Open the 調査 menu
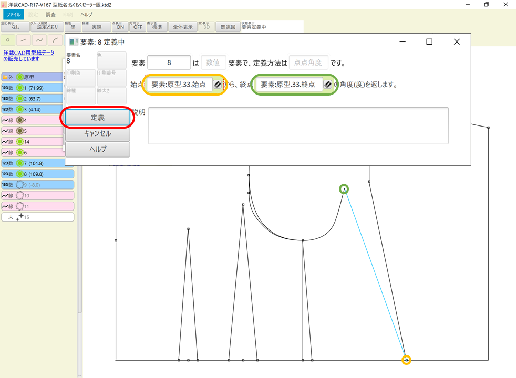The image size is (516, 378). tap(50, 15)
